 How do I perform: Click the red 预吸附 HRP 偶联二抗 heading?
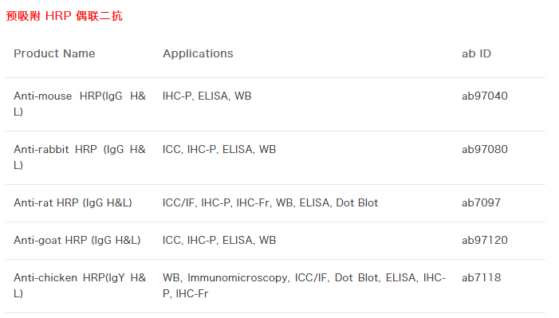point(64,16)
